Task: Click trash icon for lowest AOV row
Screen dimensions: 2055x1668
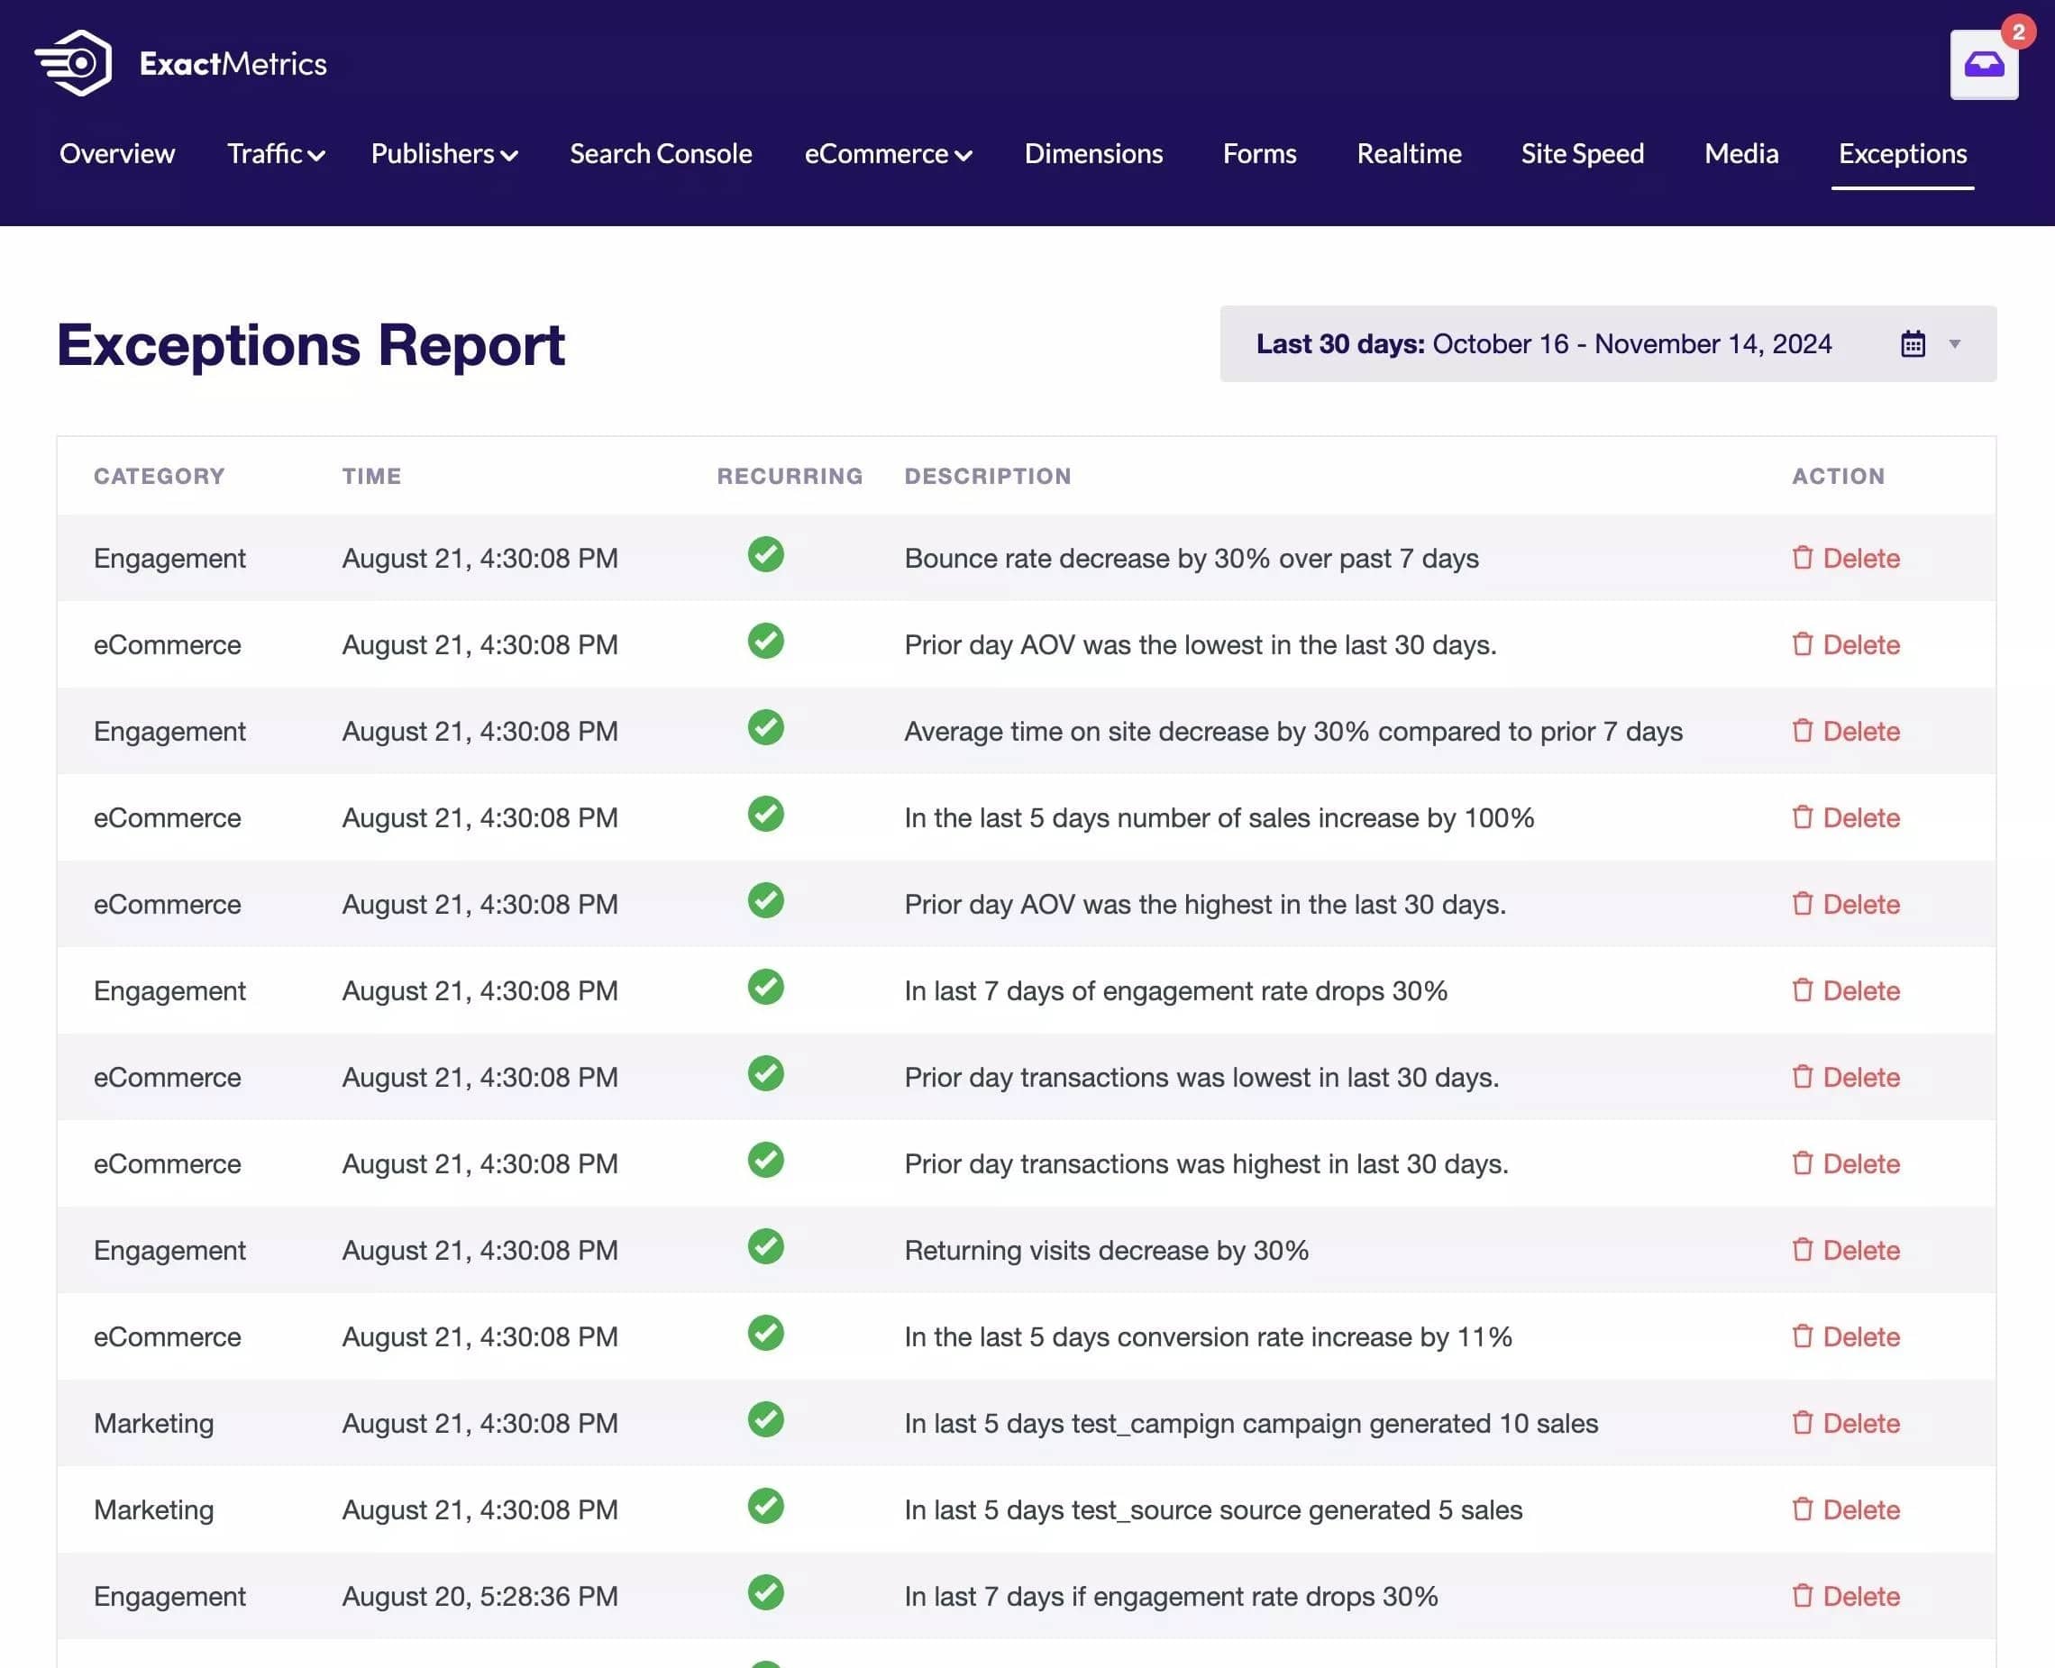Action: 1803,644
